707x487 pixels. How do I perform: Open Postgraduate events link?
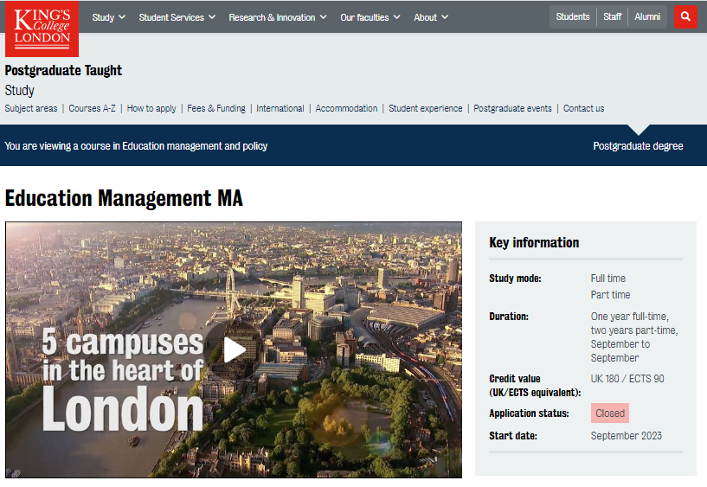pyautogui.click(x=512, y=108)
